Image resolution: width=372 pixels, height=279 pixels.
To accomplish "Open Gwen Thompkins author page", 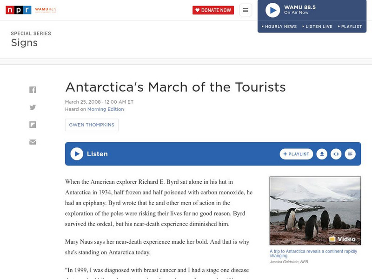I will pos(92,125).
